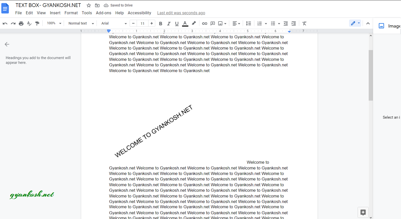Open line spacing options
401x219 pixels.
(249, 24)
